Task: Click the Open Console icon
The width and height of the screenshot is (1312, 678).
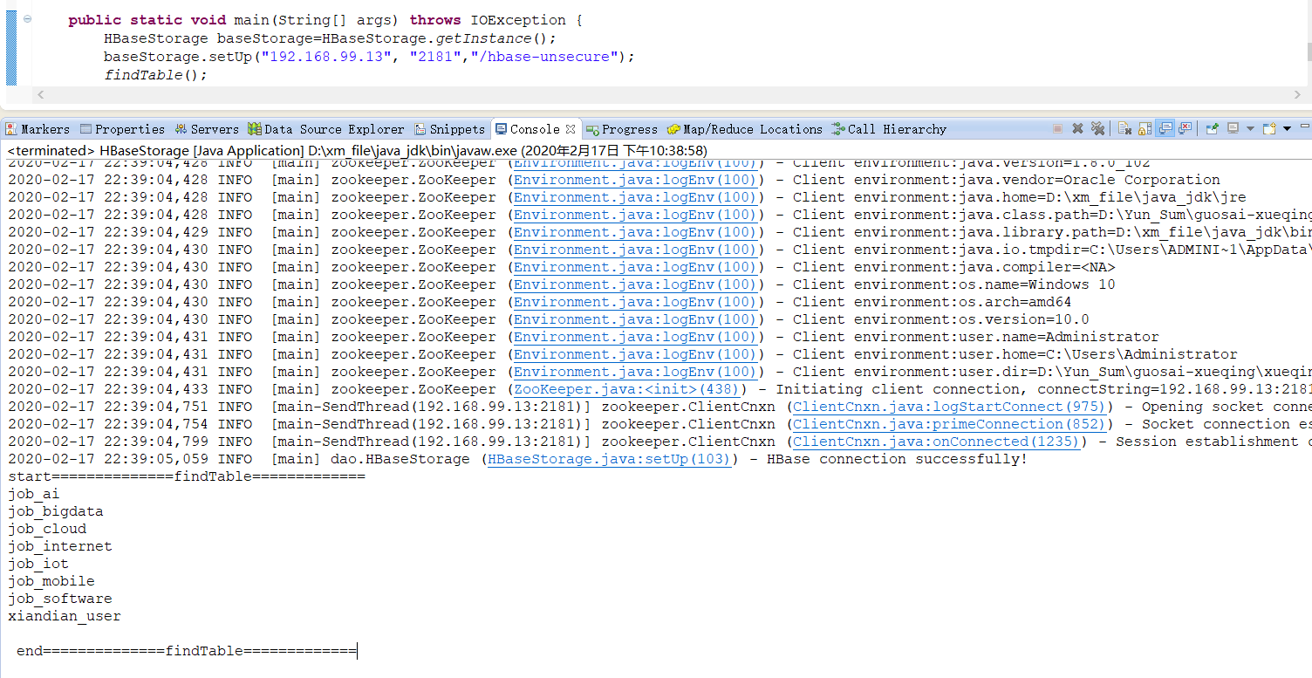Action: [x=1268, y=127]
